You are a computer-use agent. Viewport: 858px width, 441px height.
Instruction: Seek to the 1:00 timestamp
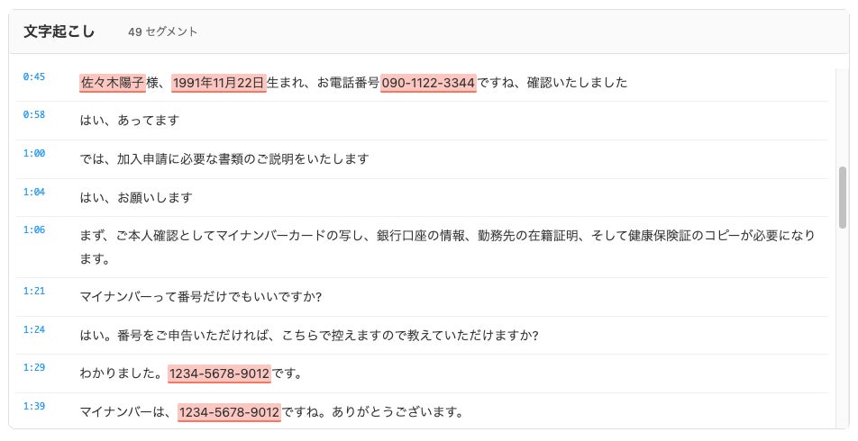[34, 154]
